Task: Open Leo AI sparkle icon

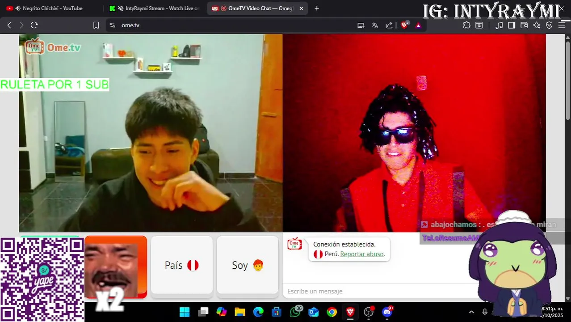Action: (537, 25)
